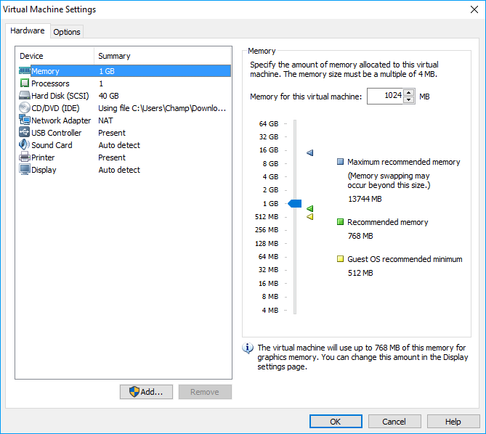Click the '40 GB' hard disk summary
This screenshot has width=486, height=434.
click(x=108, y=96)
